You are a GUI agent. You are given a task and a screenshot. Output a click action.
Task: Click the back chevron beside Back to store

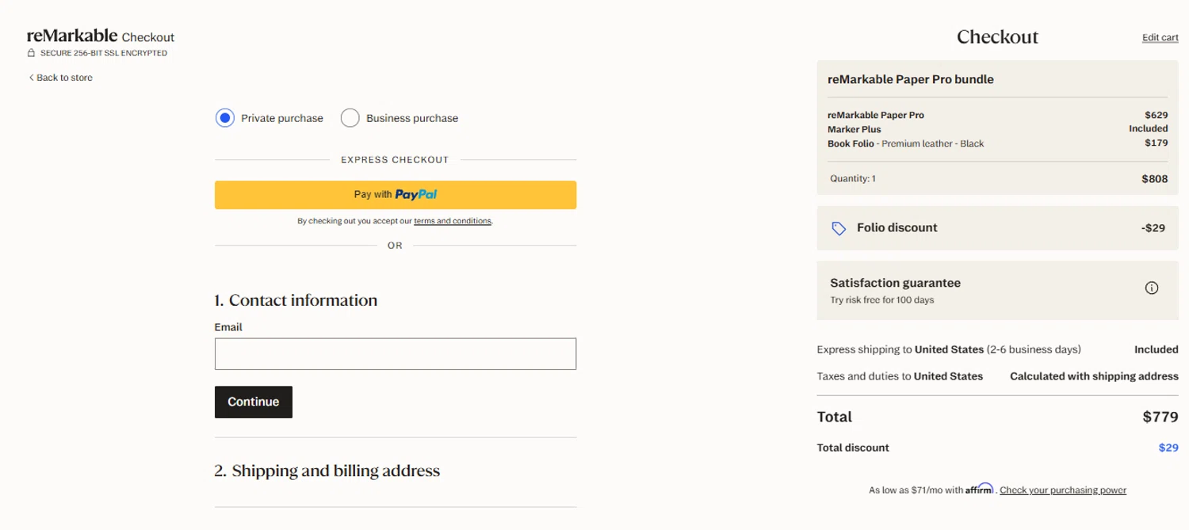click(31, 78)
